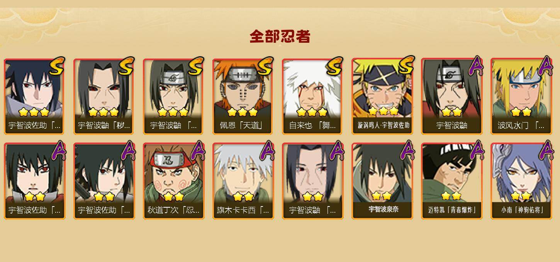560x262 pixels.
Task: Click the A rank badge on 小南 card
Action: click(x=545, y=151)
